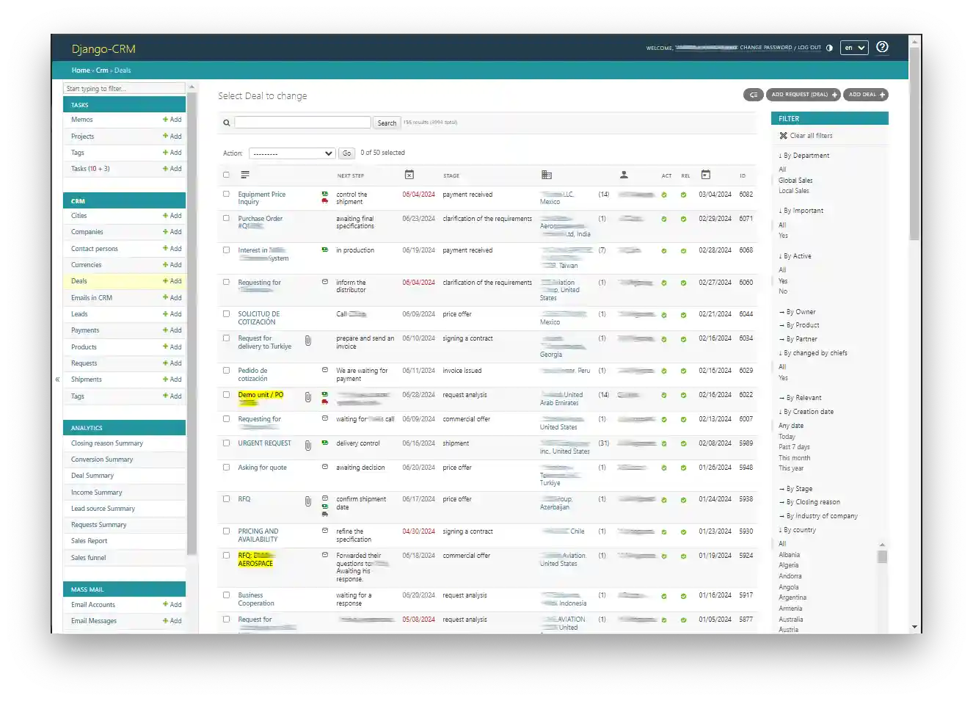Screen dimensions: 973x701
Task: Toggle the dark/light theme icon
Action: click(x=829, y=48)
